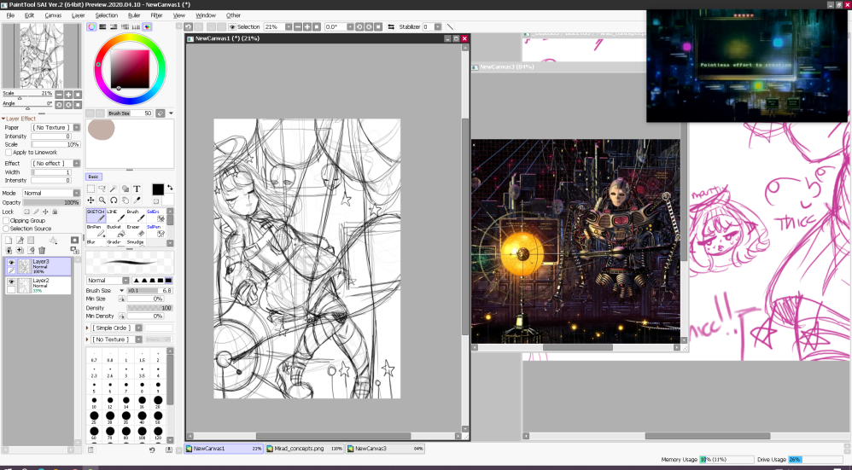
Task: Select the rectangular Selection tool
Action: pyautogui.click(x=90, y=189)
